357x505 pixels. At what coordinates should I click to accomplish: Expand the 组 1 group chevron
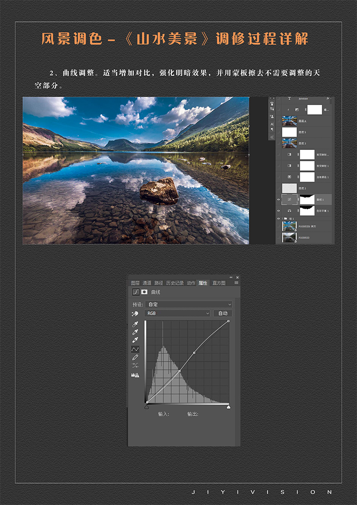[282, 218]
